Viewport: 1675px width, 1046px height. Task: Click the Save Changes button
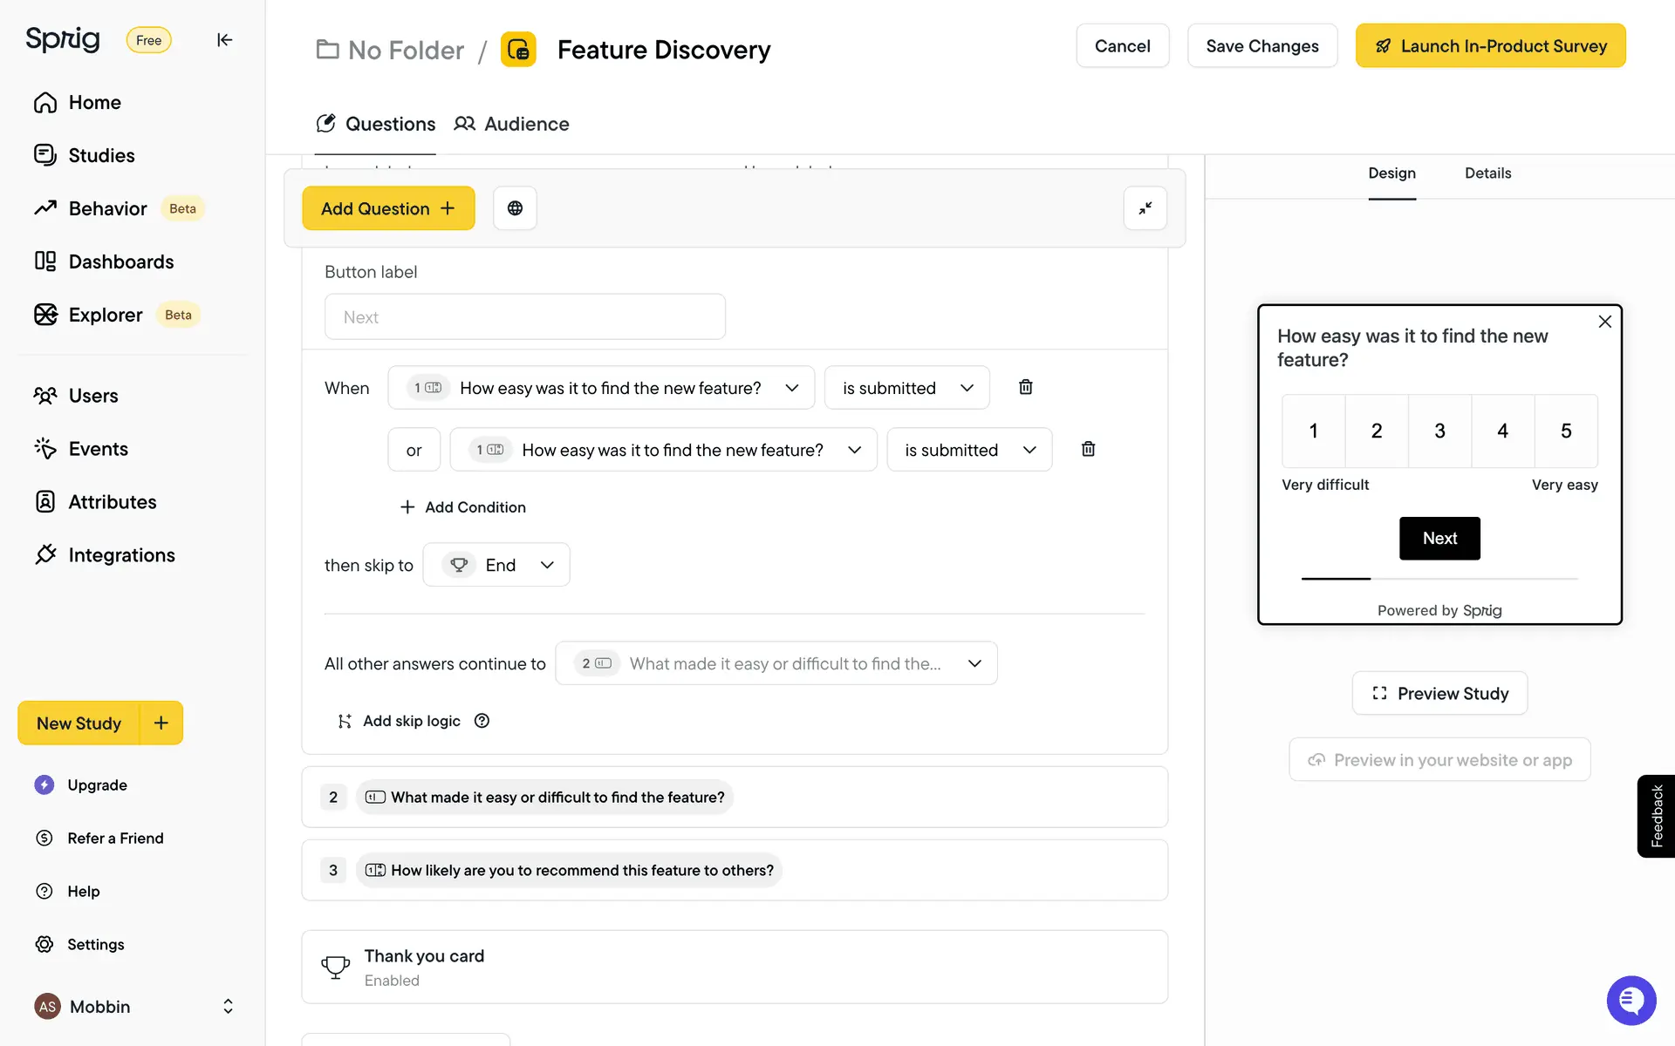[x=1261, y=46]
